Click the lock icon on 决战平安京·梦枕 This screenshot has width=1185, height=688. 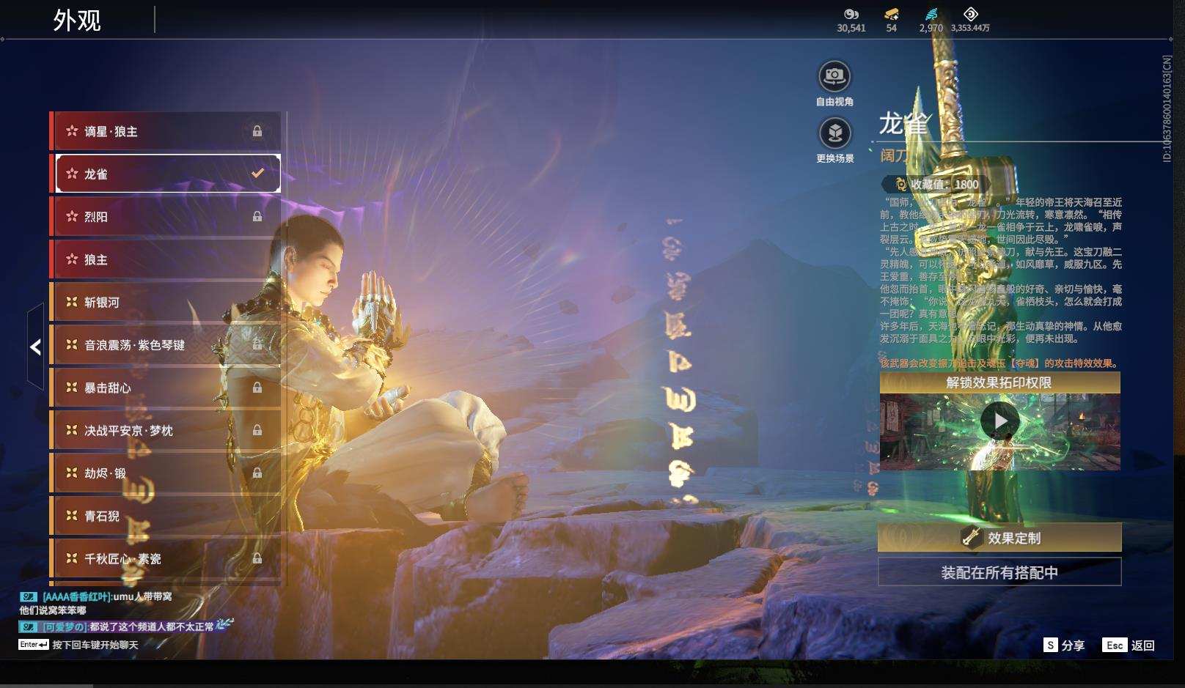point(257,430)
